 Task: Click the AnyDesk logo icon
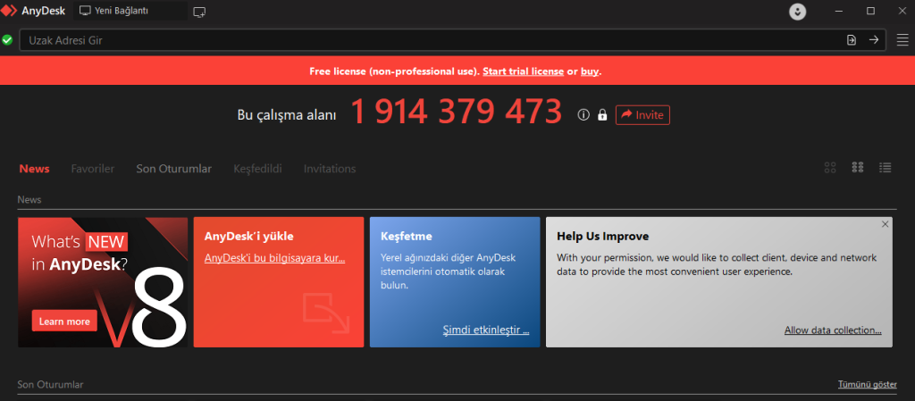pos(9,11)
